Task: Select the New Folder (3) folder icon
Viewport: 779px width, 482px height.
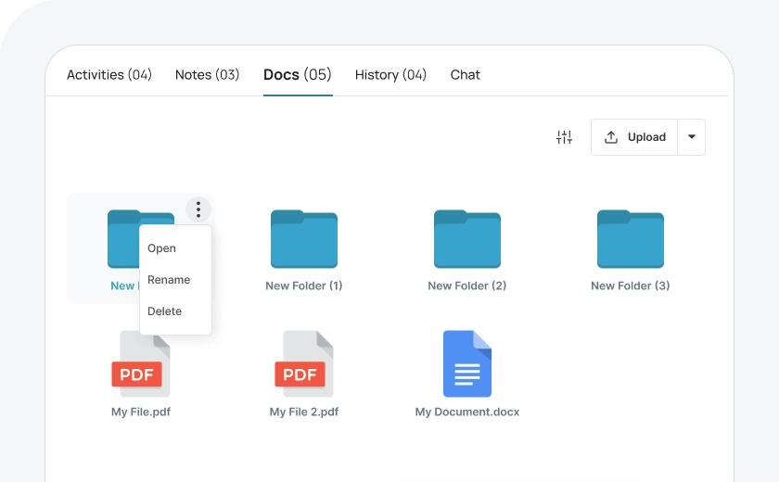Action: pyautogui.click(x=630, y=239)
